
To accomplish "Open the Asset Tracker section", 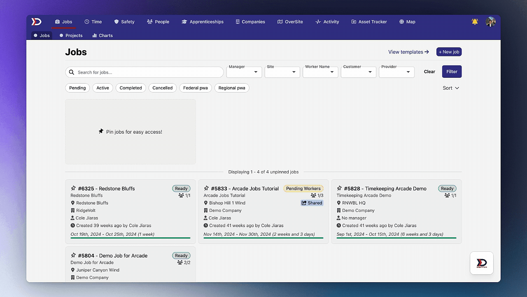I will (369, 22).
